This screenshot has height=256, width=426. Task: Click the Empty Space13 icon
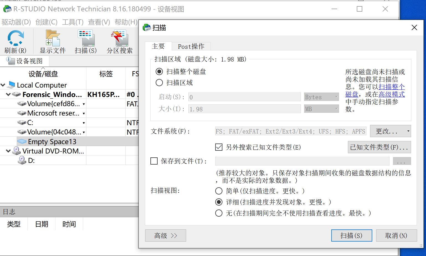[x=22, y=142]
